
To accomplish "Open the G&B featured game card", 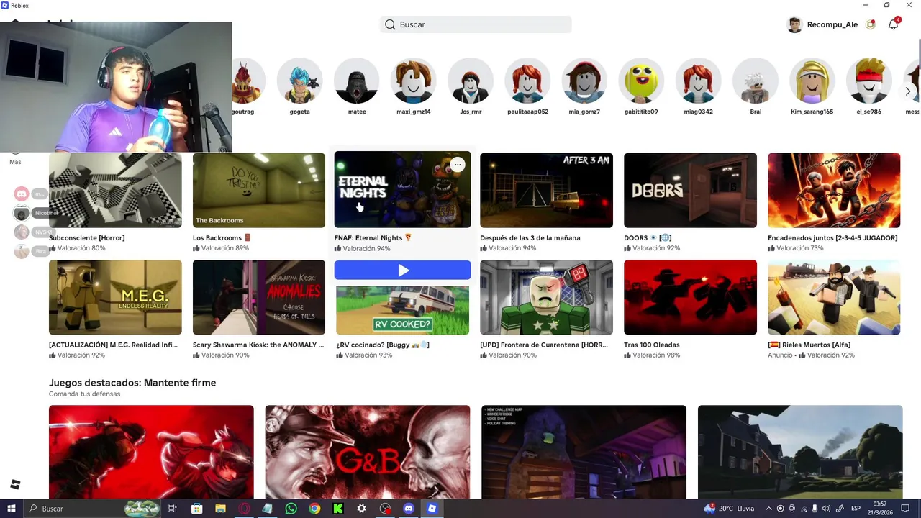I will click(368, 452).
